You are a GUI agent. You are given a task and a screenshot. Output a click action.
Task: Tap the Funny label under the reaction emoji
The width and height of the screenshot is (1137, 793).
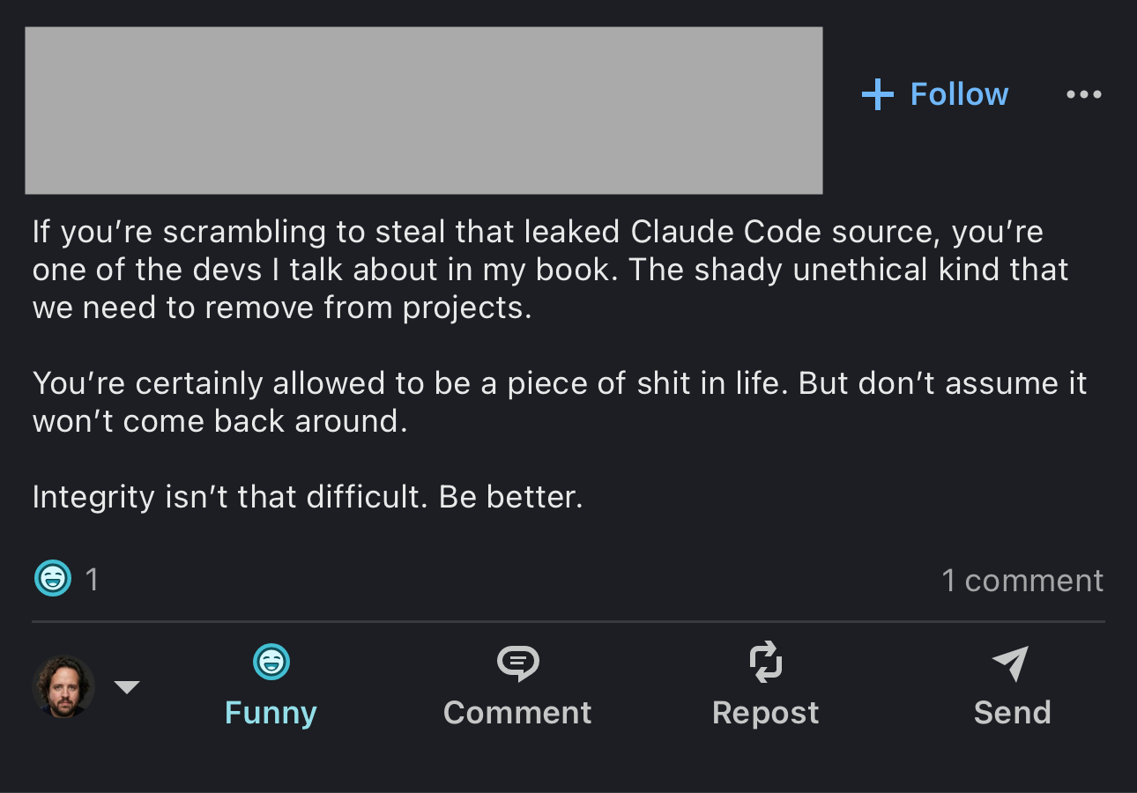[x=271, y=712]
